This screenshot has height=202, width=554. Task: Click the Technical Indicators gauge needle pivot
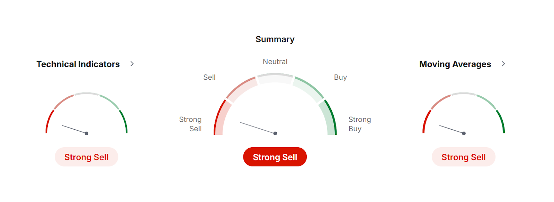click(x=87, y=133)
